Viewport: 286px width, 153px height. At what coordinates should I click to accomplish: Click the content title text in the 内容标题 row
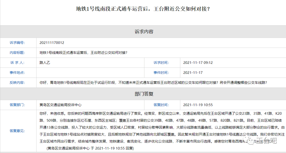pos(83,52)
